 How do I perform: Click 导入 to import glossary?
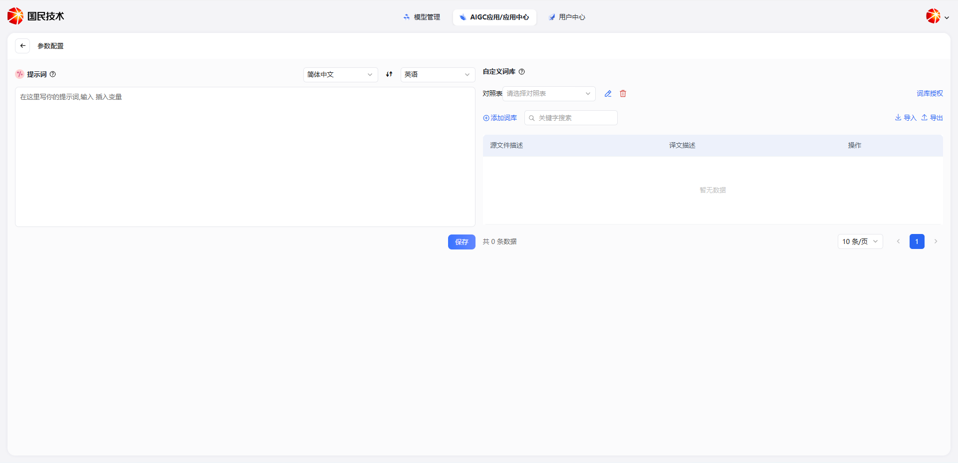pyautogui.click(x=905, y=118)
